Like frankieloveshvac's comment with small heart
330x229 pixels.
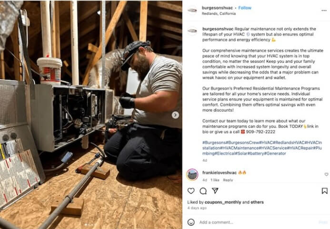point(326,174)
